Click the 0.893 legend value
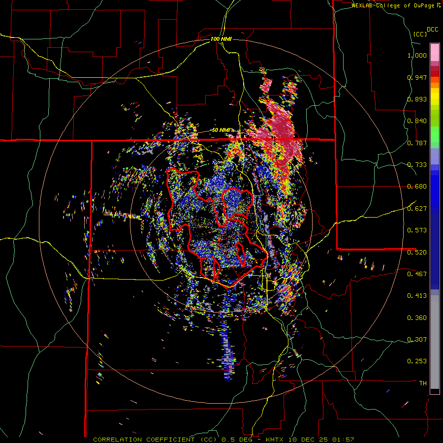This screenshot has height=443, width=443. [417, 99]
